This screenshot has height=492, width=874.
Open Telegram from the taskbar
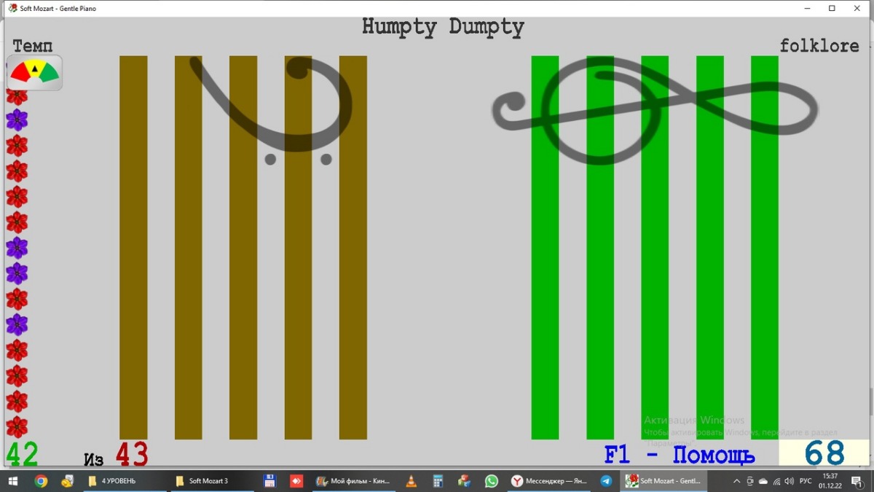click(x=606, y=481)
